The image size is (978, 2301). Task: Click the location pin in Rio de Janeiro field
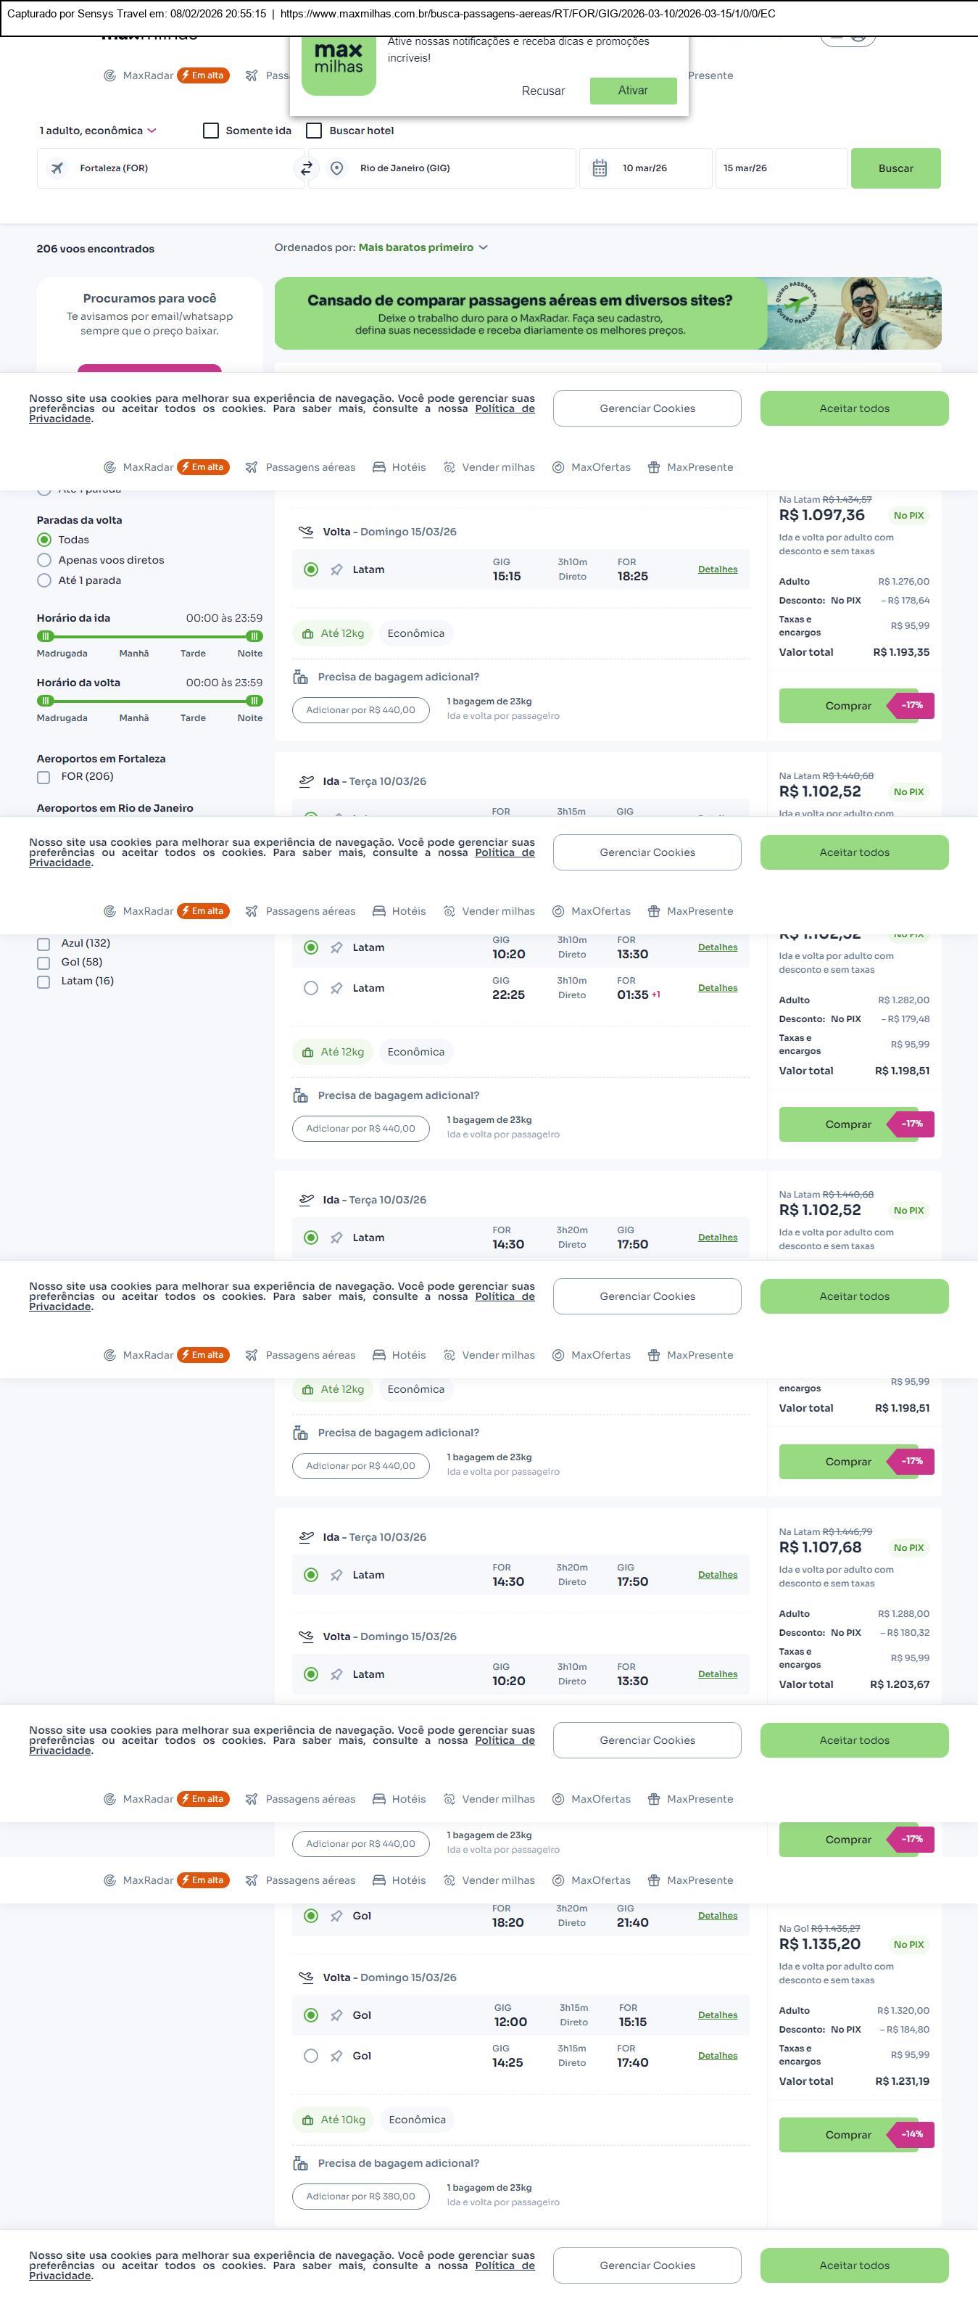click(336, 168)
